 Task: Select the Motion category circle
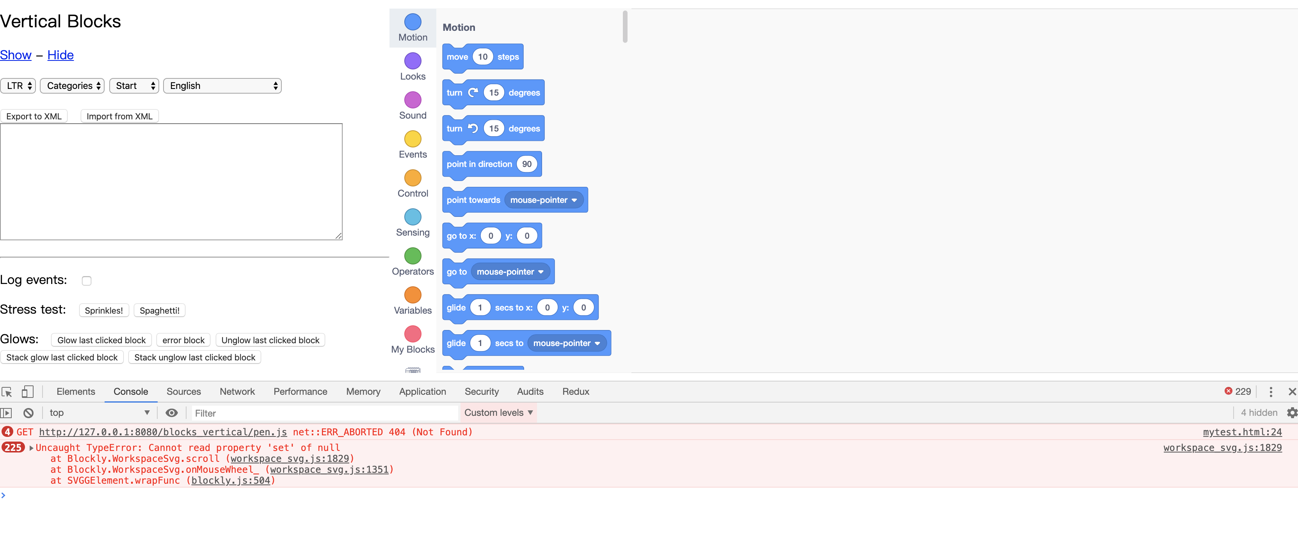point(413,22)
